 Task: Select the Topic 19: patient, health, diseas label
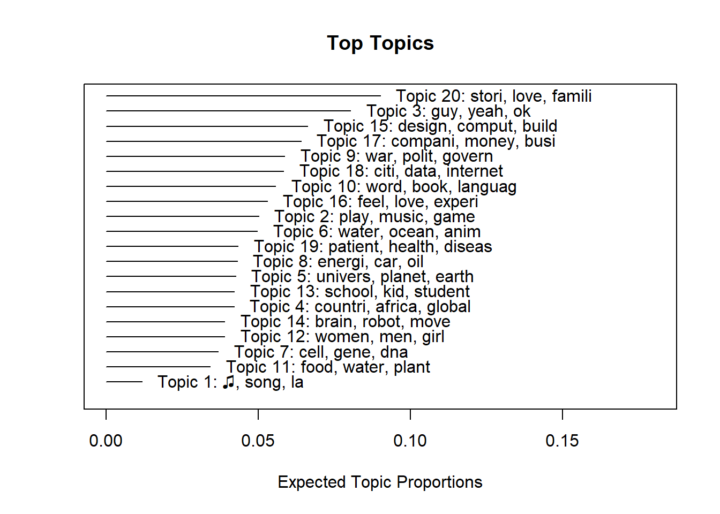point(373,247)
